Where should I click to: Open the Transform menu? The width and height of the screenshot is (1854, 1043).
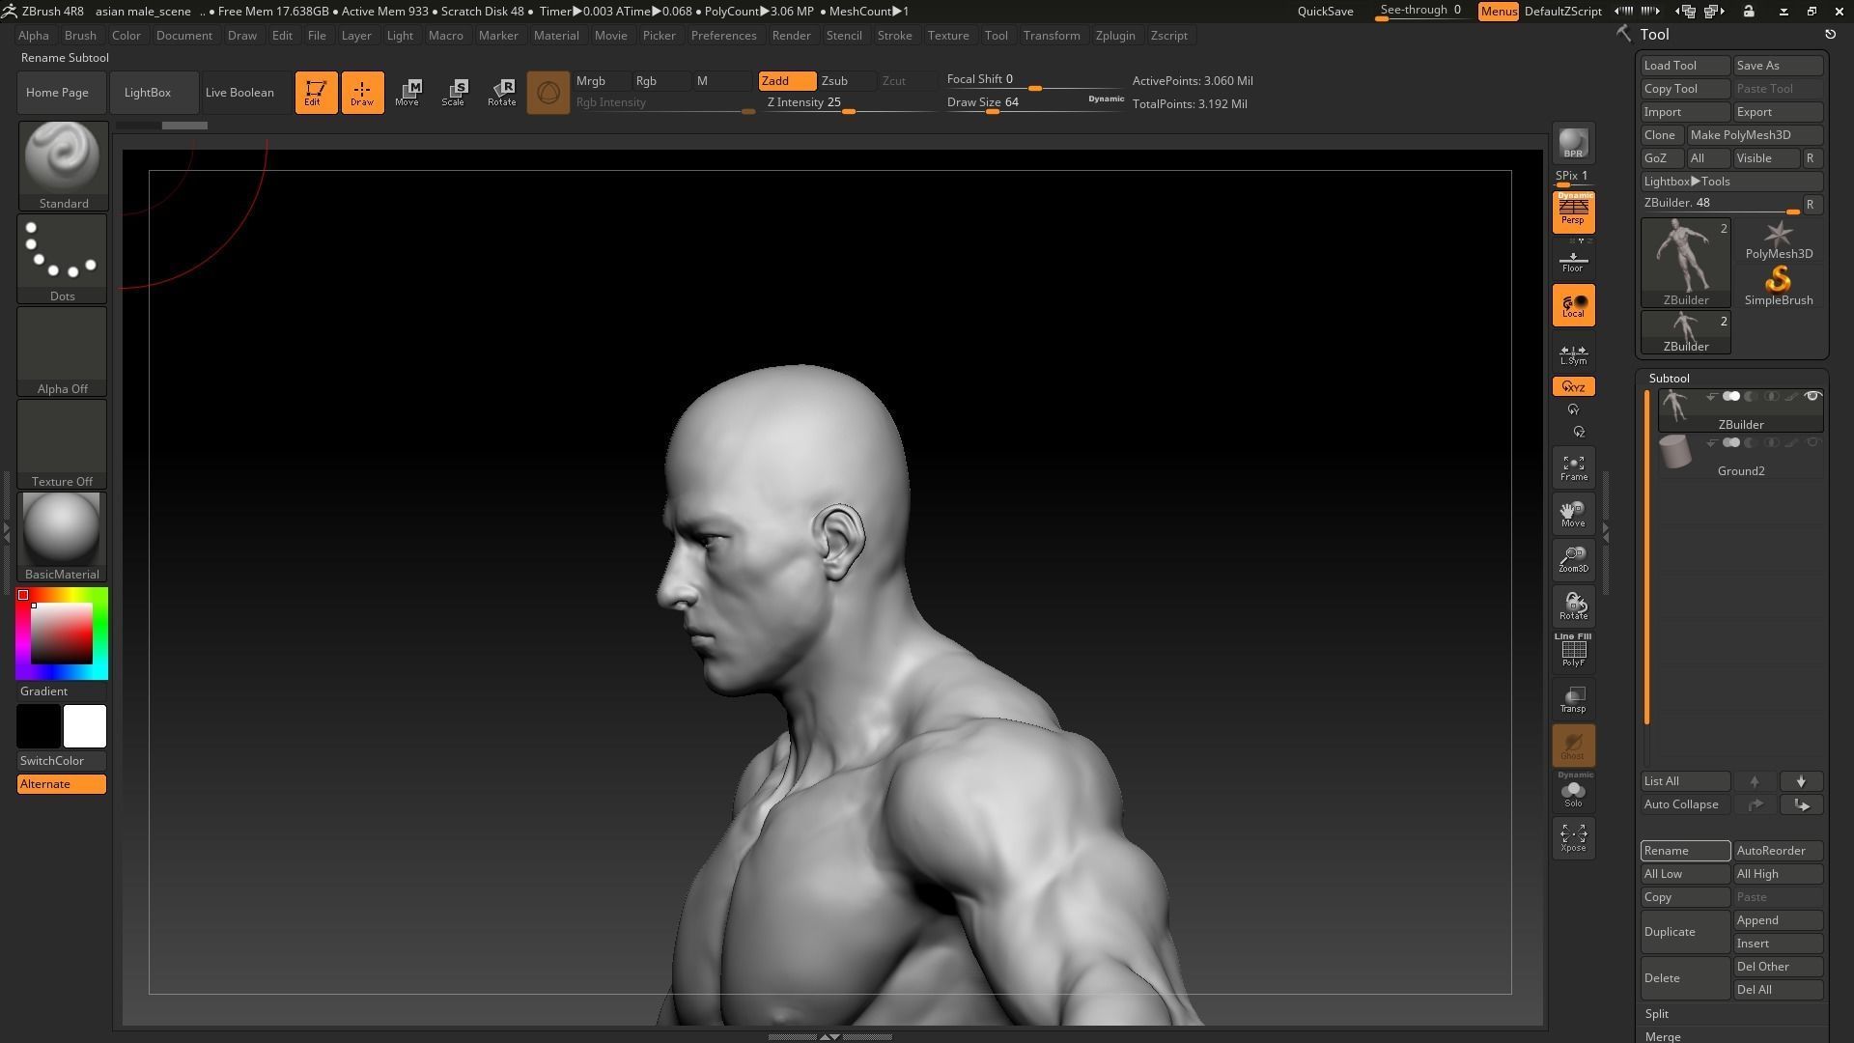(1052, 36)
